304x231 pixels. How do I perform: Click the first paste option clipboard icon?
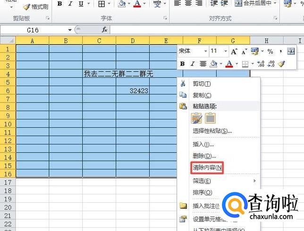tap(196, 118)
